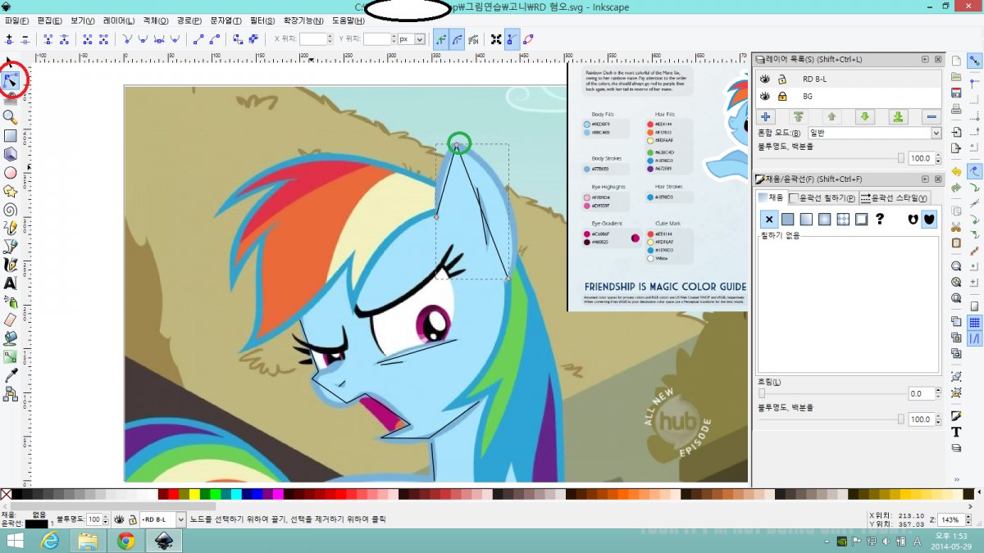Toggle status bar layer lock
This screenshot has width=984, height=553.
pyautogui.click(x=132, y=519)
